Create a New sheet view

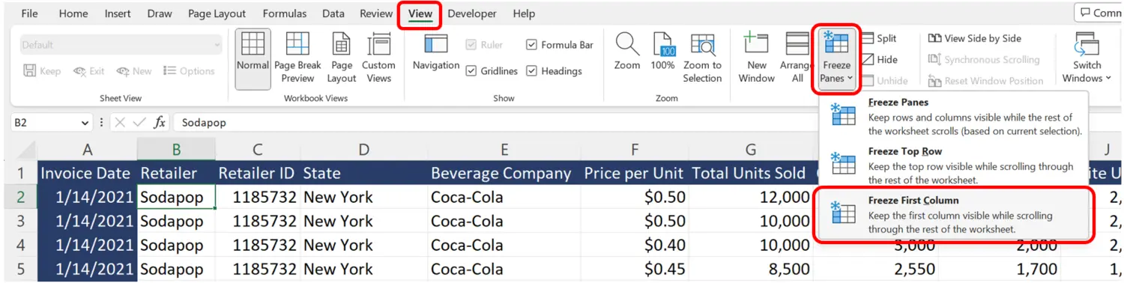134,71
